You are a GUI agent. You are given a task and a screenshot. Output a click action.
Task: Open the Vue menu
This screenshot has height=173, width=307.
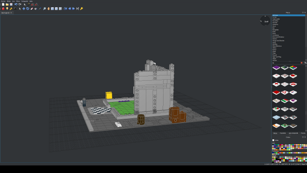pyautogui.click(x=13, y=1)
